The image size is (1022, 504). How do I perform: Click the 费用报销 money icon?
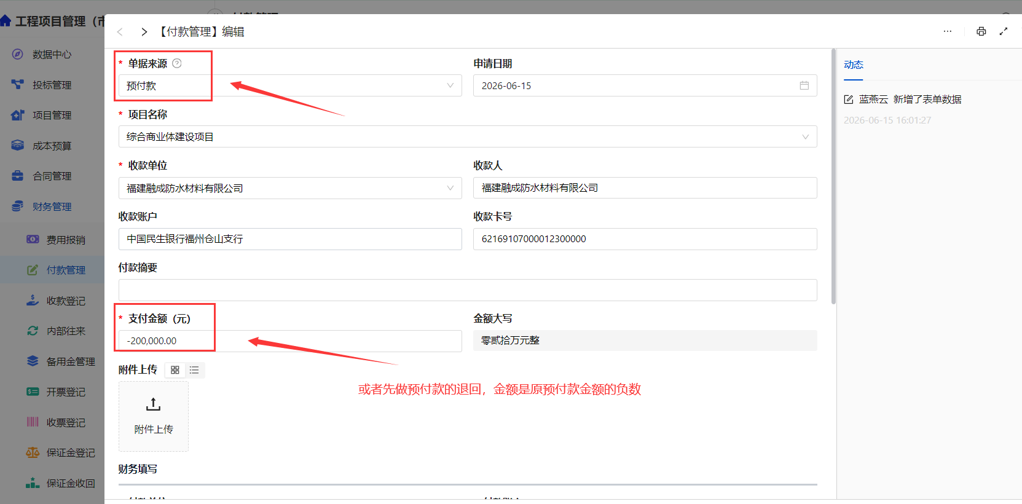(33, 239)
